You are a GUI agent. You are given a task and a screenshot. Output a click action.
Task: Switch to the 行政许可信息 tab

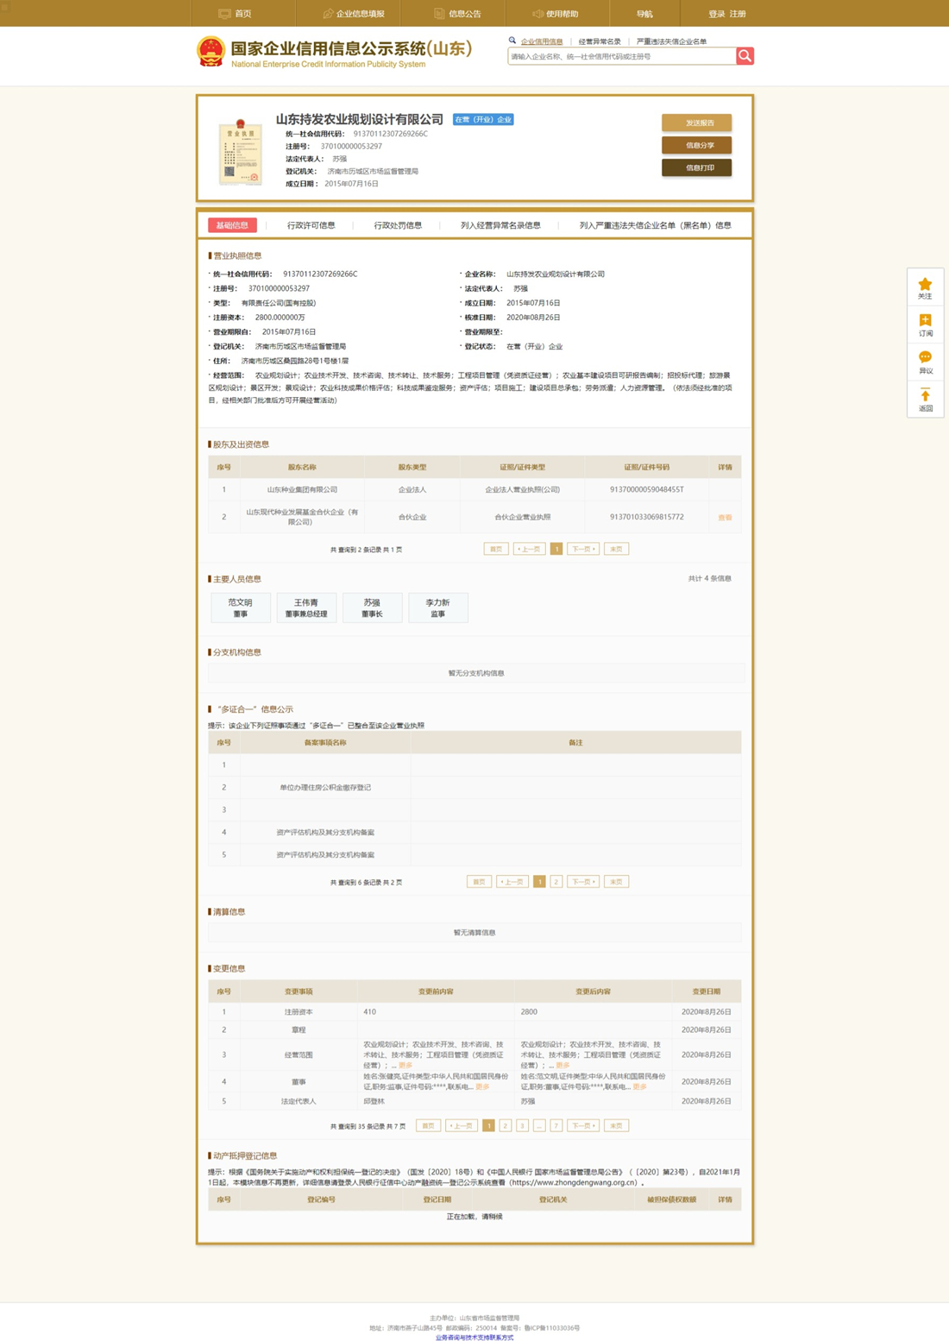click(311, 225)
